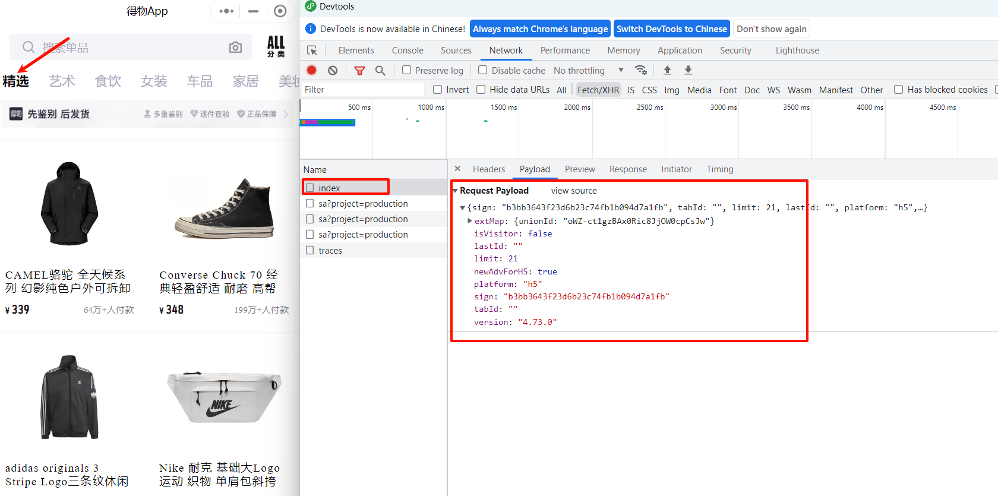Check the Invert filter checkbox

tap(438, 90)
